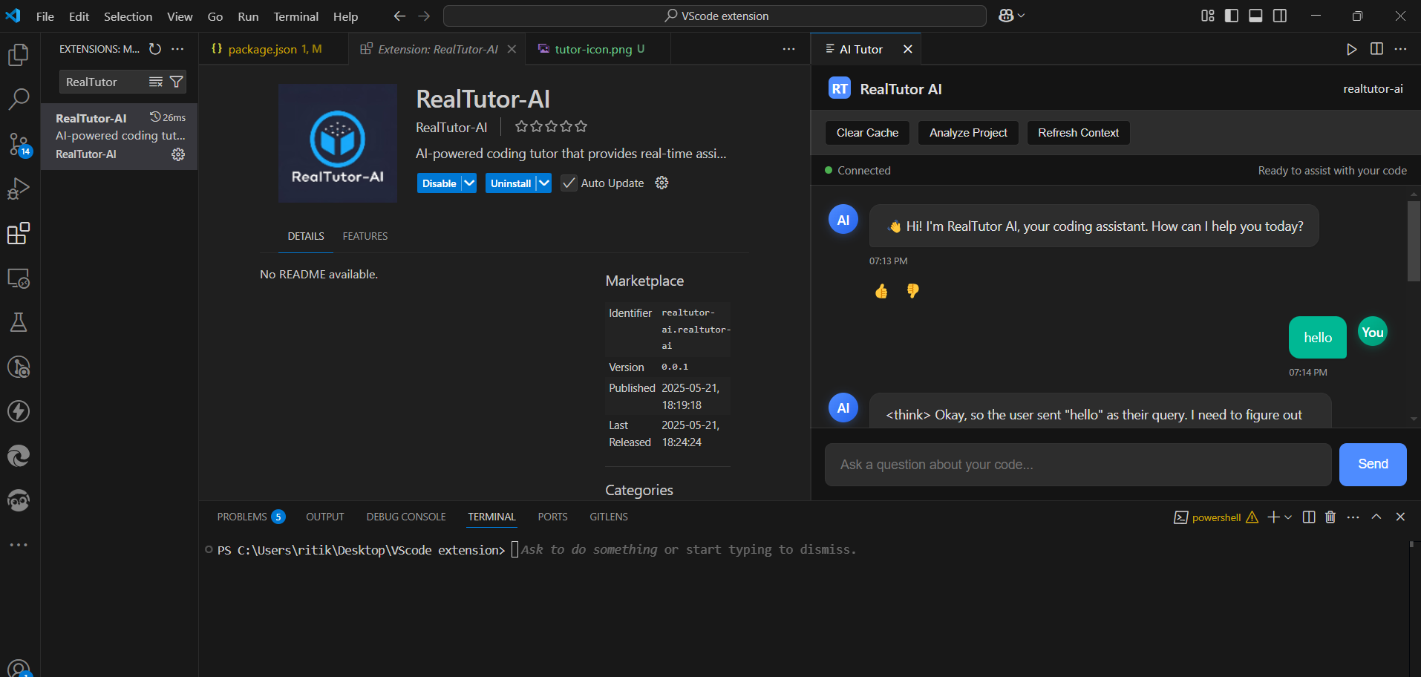Open the Remote Explorer view

pyautogui.click(x=19, y=278)
